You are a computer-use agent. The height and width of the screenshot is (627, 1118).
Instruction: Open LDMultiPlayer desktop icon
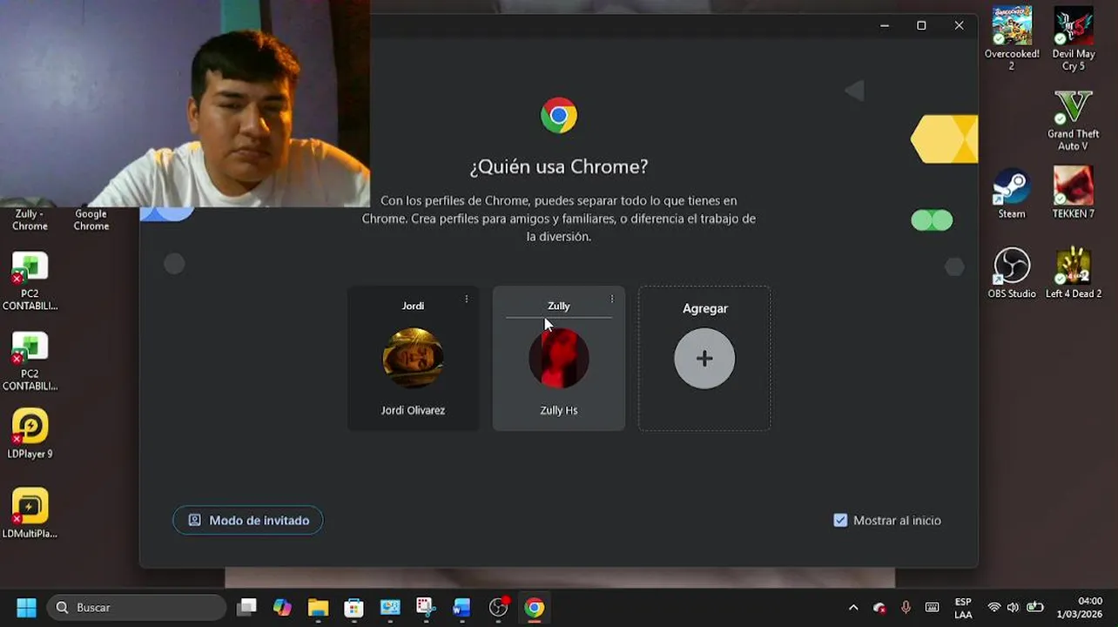click(x=30, y=514)
